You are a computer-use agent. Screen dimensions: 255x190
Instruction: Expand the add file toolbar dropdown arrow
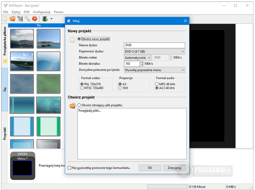(x=51, y=19)
